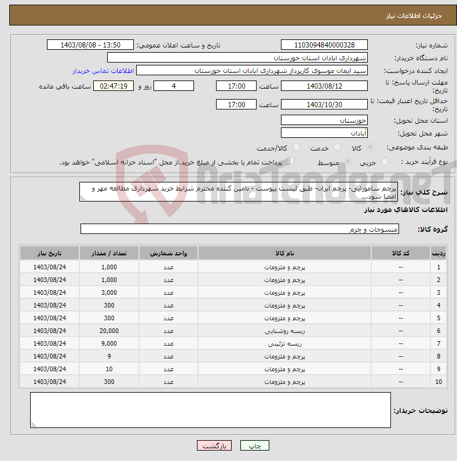Select the خدمت radio button
Viewport: 457px width, 461px height.
337,147
